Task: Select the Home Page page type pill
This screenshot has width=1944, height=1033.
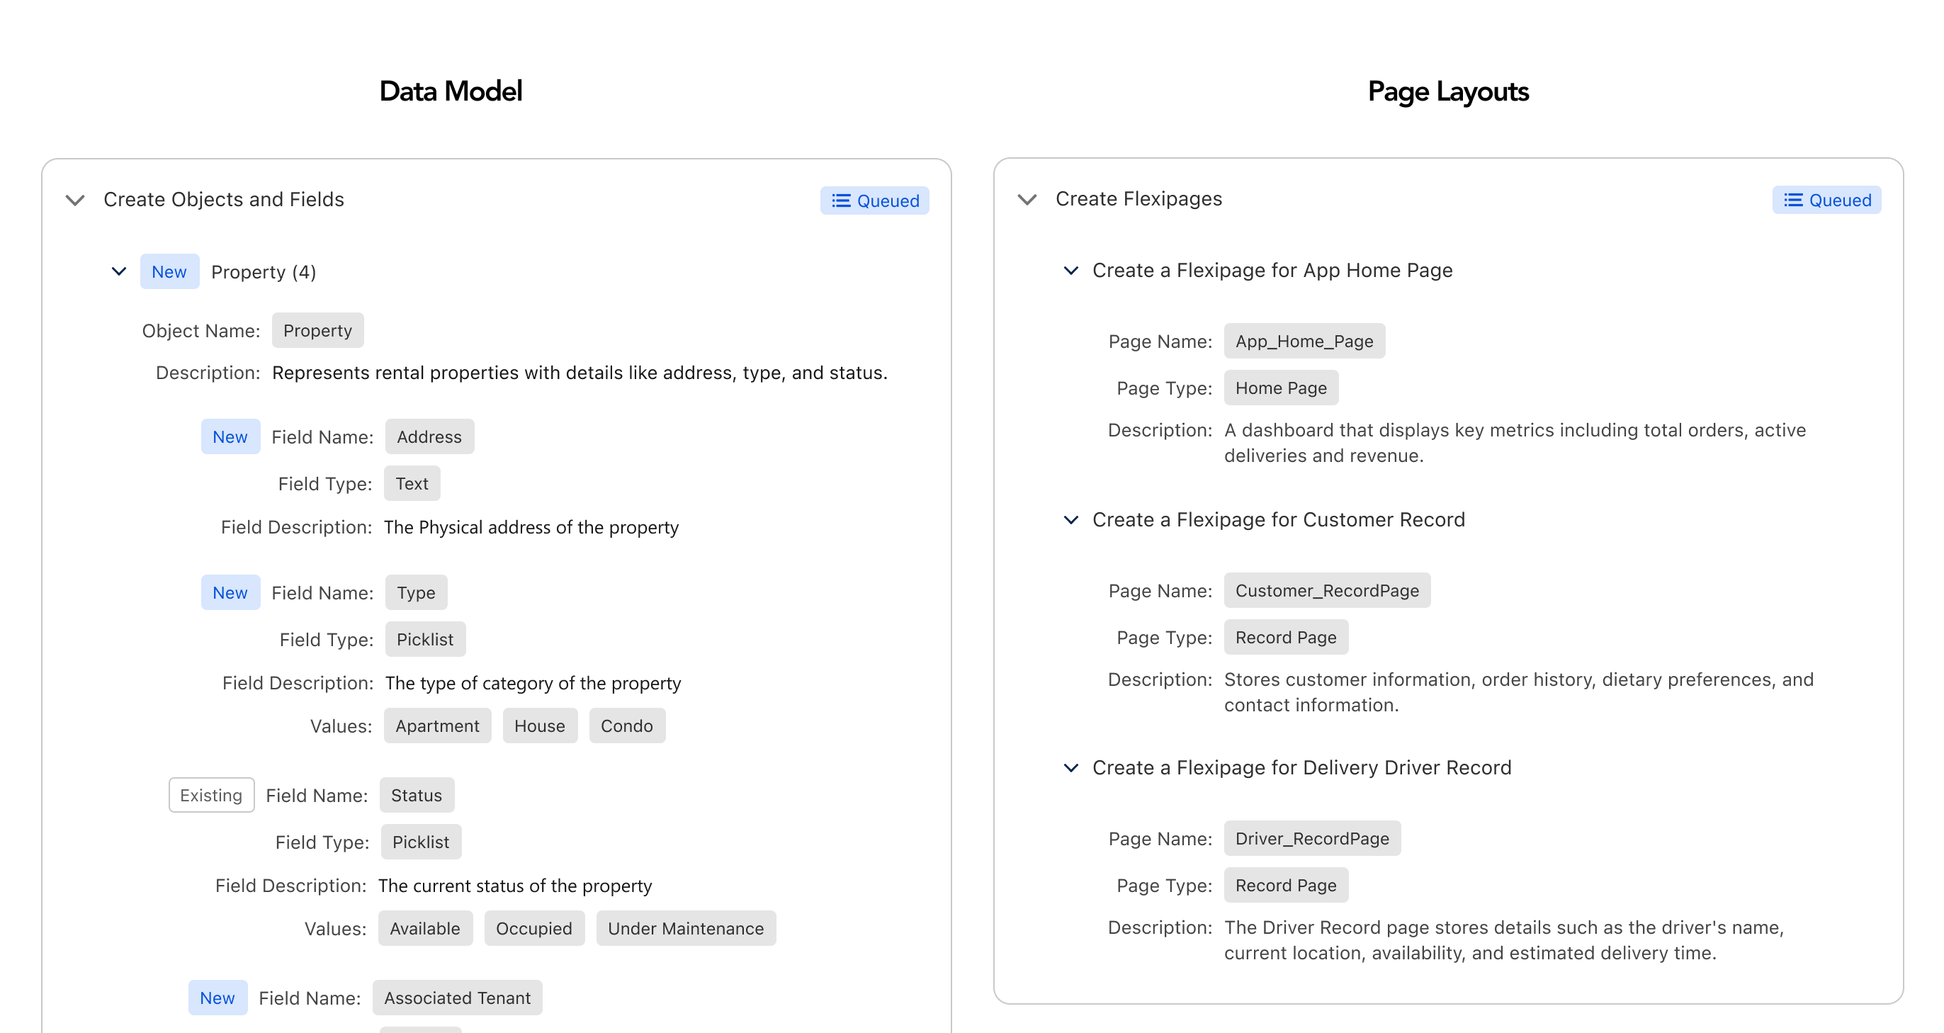Action: pos(1281,388)
